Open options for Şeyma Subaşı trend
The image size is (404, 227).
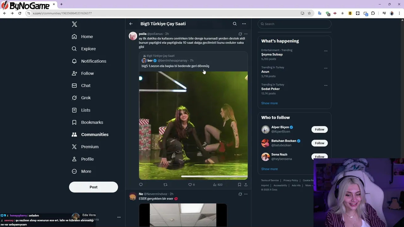click(x=326, y=51)
